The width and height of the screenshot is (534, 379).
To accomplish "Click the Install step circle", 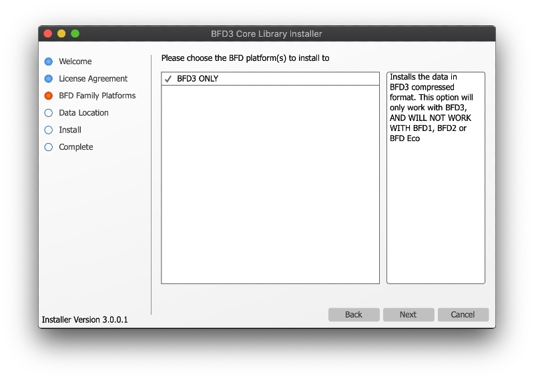I will click(49, 130).
